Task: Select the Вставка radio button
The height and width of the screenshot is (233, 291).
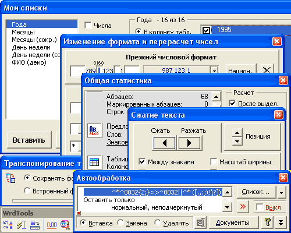Action: (83, 223)
